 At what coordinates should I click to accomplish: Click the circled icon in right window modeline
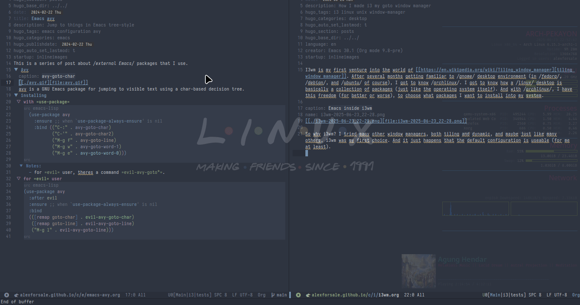tap(298, 295)
